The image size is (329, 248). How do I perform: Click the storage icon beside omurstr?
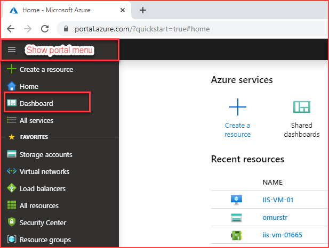coord(236,218)
